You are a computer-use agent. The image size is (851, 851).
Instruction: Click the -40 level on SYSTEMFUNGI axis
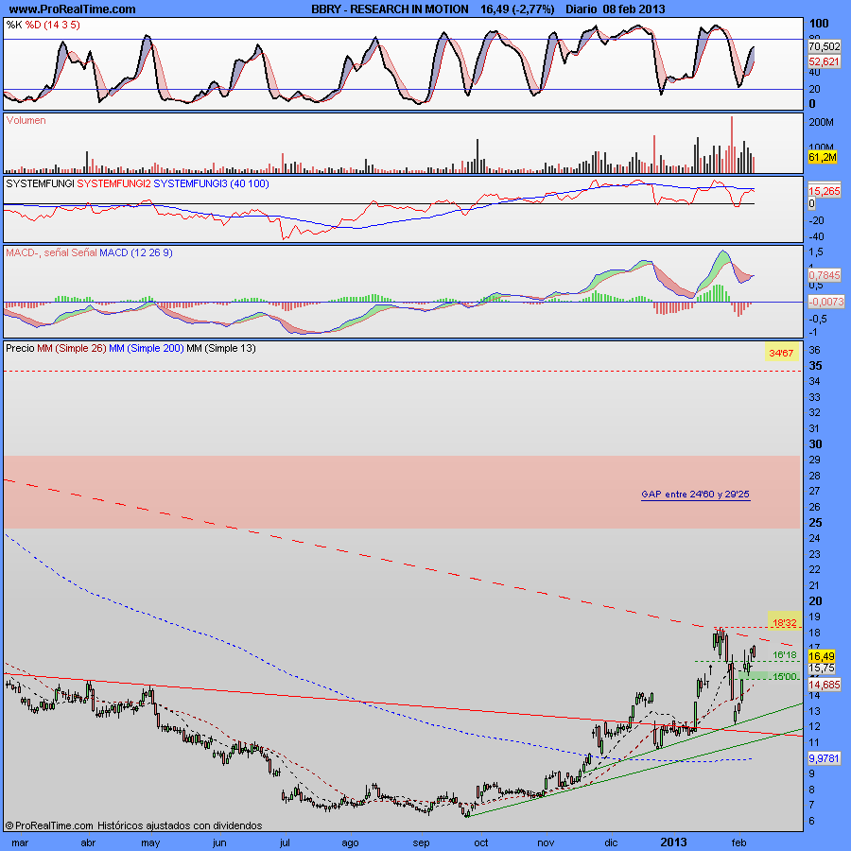click(x=817, y=236)
